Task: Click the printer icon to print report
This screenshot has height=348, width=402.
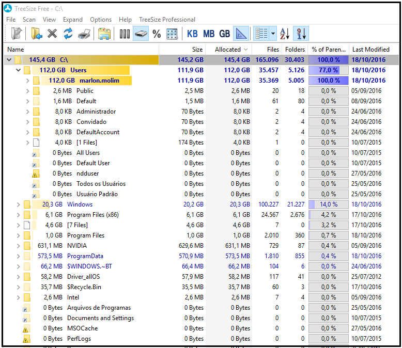Action: [84, 34]
